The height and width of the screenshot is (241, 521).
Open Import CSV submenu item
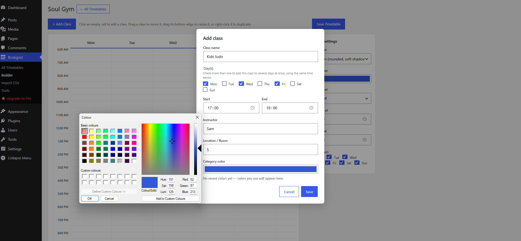coord(10,83)
